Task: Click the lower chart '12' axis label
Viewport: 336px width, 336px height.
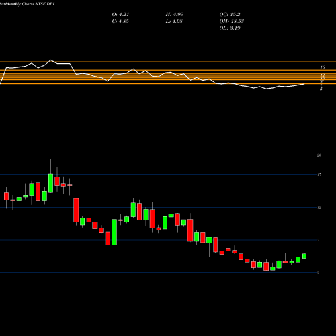Action: coord(319,208)
